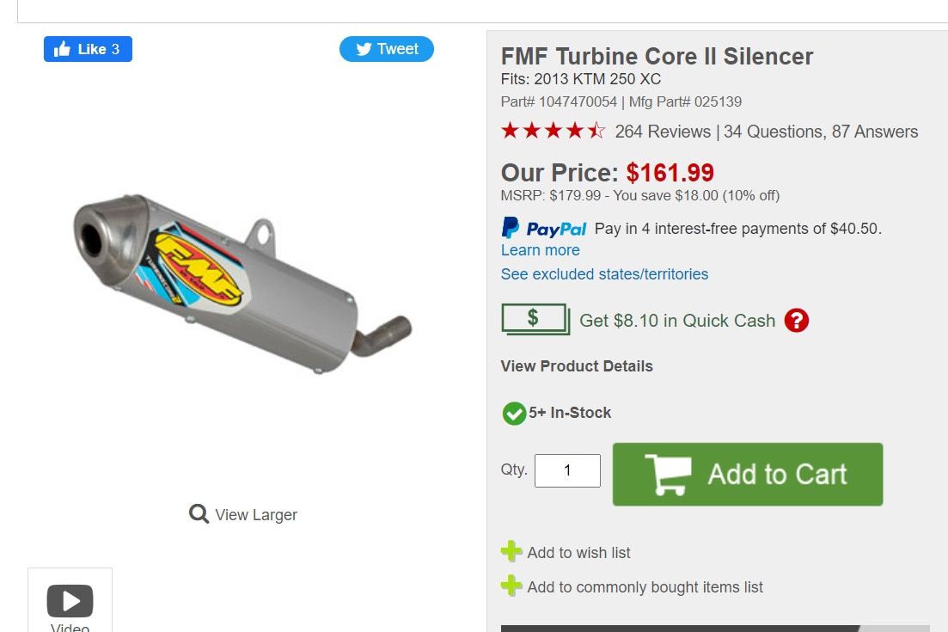The height and width of the screenshot is (632, 948).
Task: Click the FMF silencer product image
Action: (x=242, y=283)
